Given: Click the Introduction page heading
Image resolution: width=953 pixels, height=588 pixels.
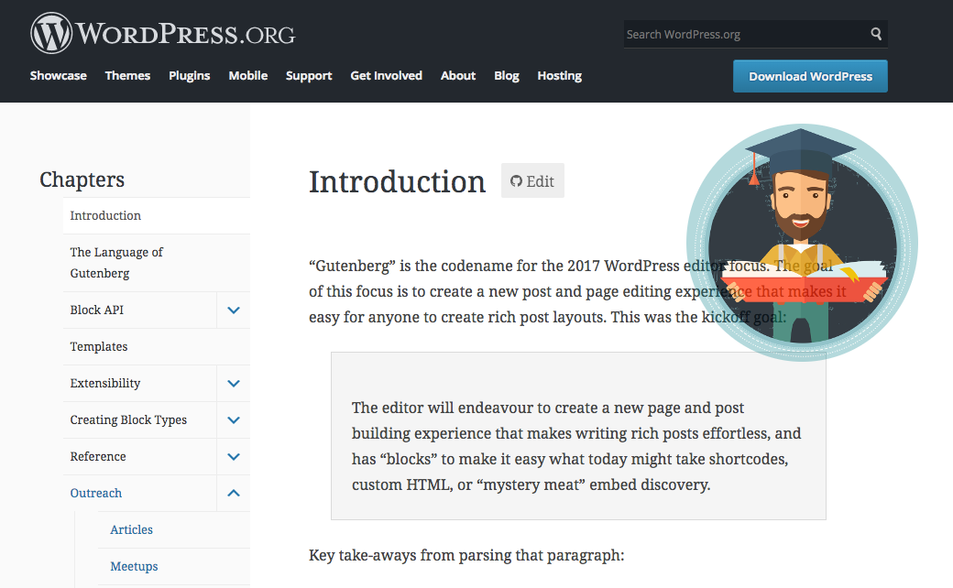Looking at the screenshot, I should (397, 181).
